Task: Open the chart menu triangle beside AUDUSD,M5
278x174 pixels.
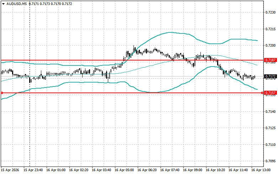Action: click(x=3, y=4)
